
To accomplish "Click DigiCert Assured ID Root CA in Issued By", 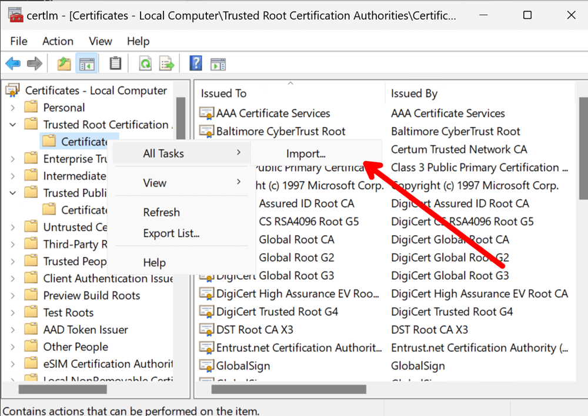I will (460, 203).
